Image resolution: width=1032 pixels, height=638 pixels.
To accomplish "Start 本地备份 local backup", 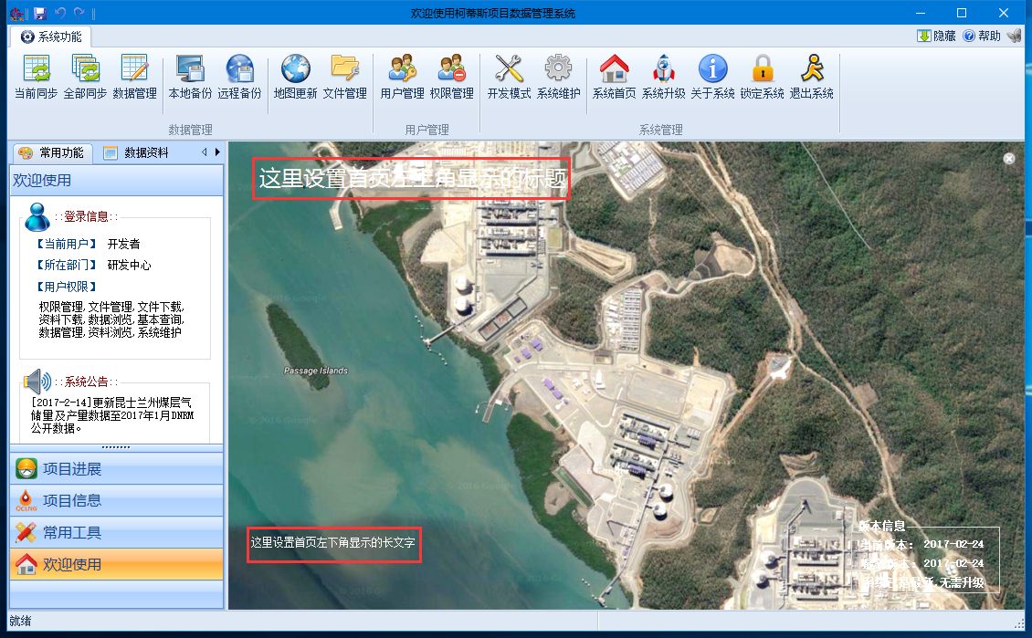I will (190, 70).
